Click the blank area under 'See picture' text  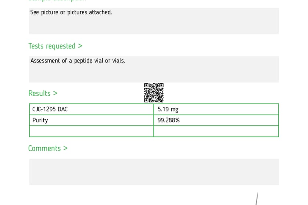coord(154,25)
